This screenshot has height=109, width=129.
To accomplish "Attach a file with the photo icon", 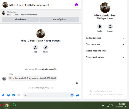I will [9, 95].
